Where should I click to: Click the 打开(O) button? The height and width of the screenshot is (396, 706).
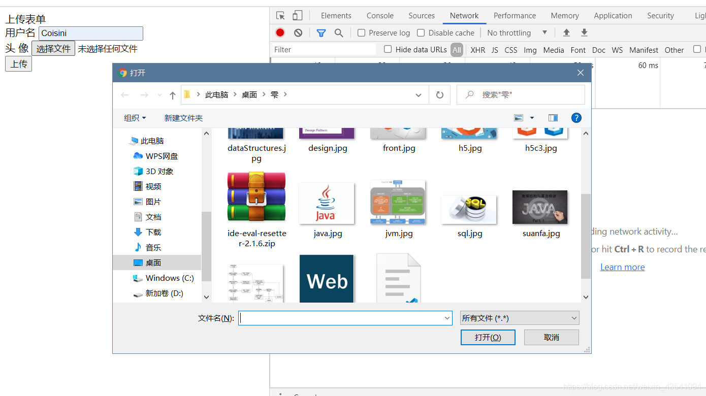tap(488, 337)
